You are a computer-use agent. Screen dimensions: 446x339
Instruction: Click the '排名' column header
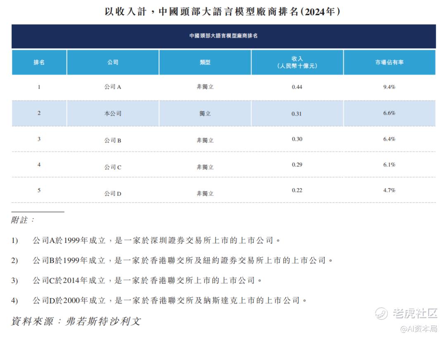(x=39, y=62)
